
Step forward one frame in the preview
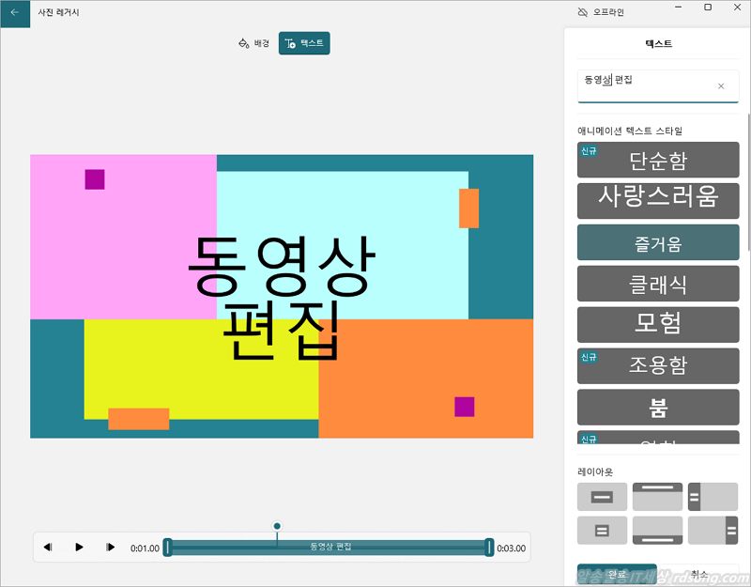click(x=110, y=548)
